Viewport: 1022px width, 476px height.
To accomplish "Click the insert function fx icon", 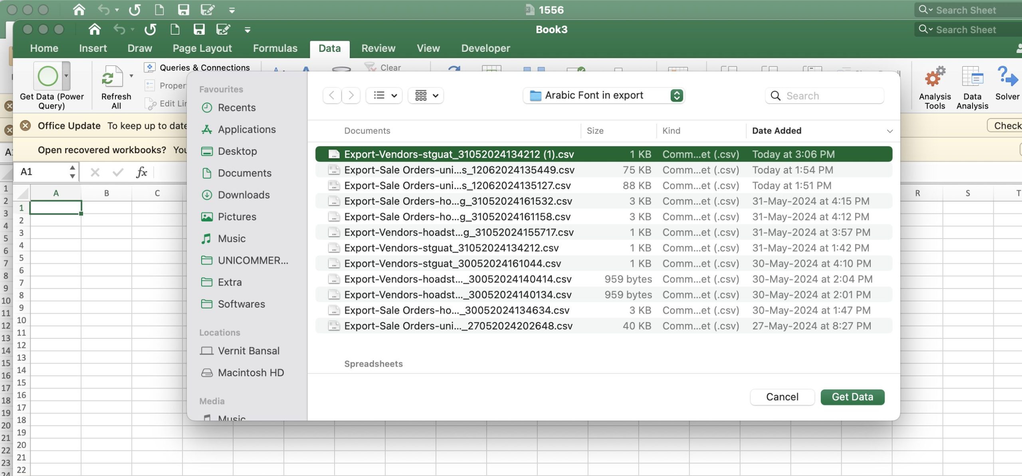I will coord(142,172).
